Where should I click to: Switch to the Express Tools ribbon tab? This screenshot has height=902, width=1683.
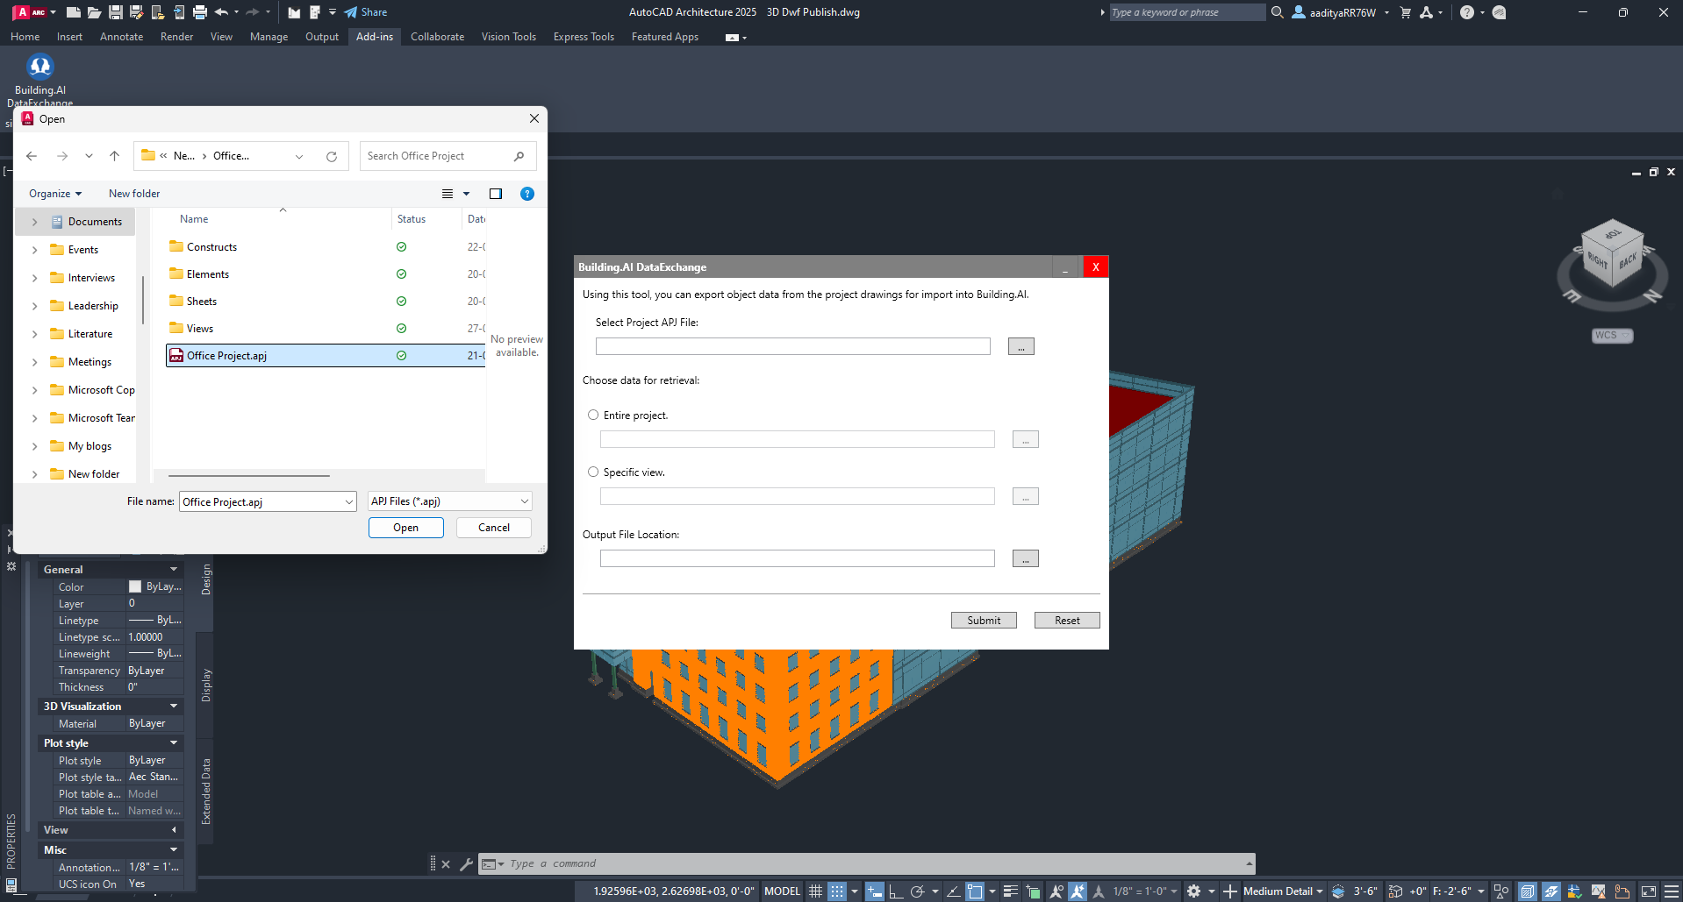click(584, 37)
